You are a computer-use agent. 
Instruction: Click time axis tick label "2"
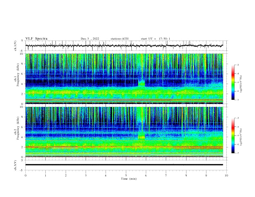tap(66, 175)
